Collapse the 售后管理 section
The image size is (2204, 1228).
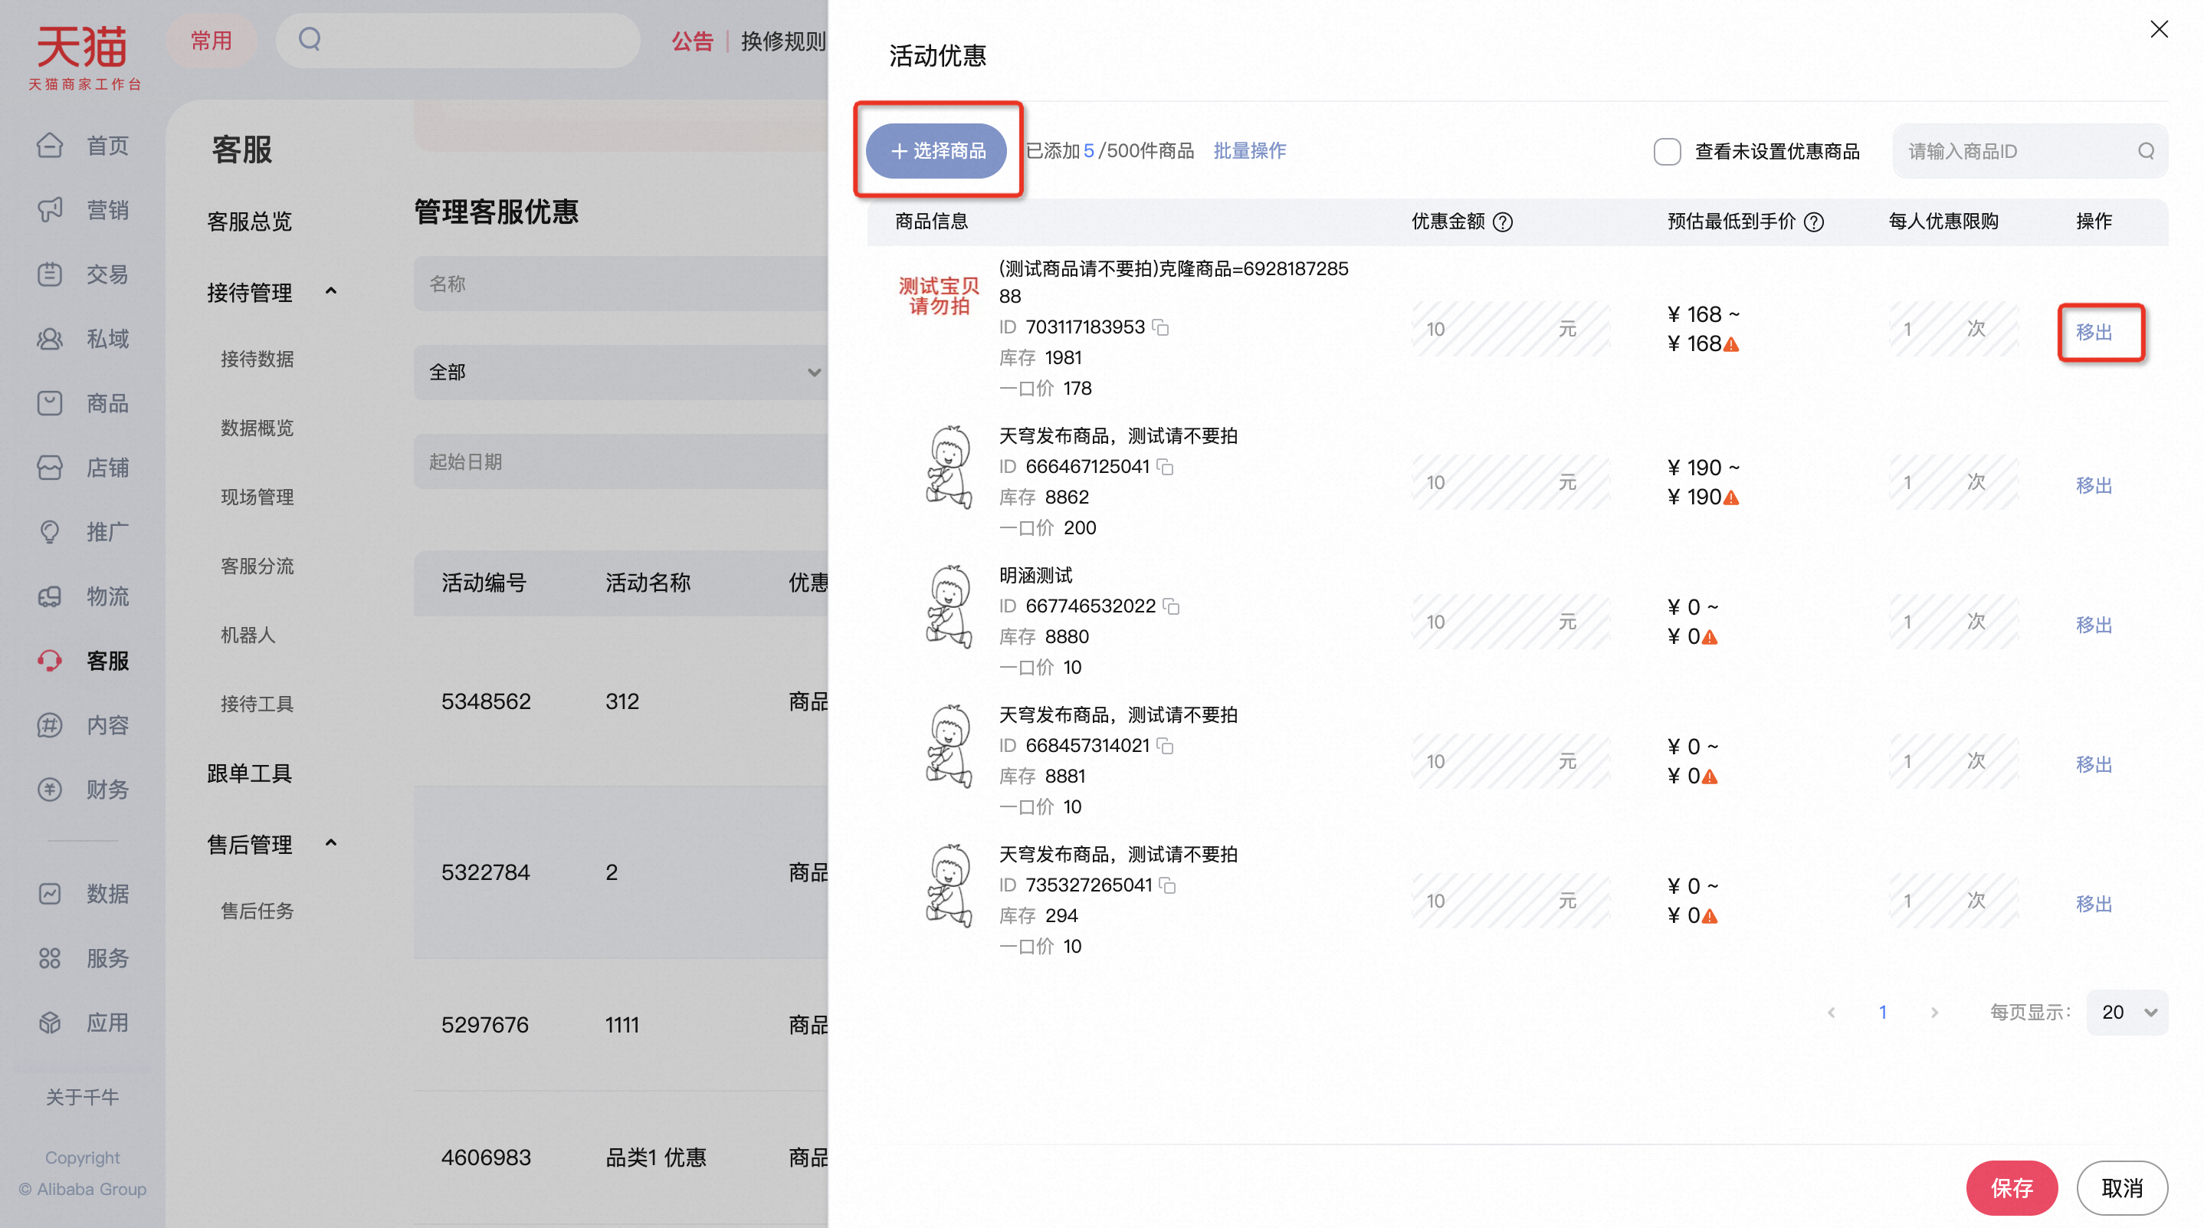331,844
